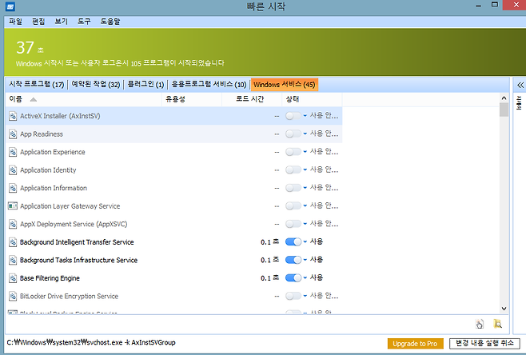
Task: Expand the collapsed right side panel
Action: tap(520, 85)
